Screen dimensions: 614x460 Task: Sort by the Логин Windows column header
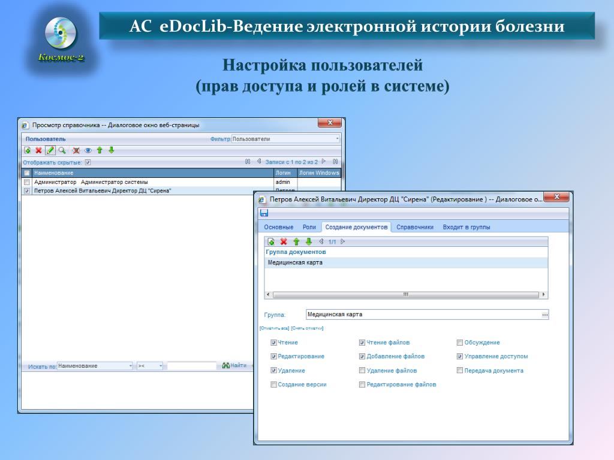click(319, 173)
